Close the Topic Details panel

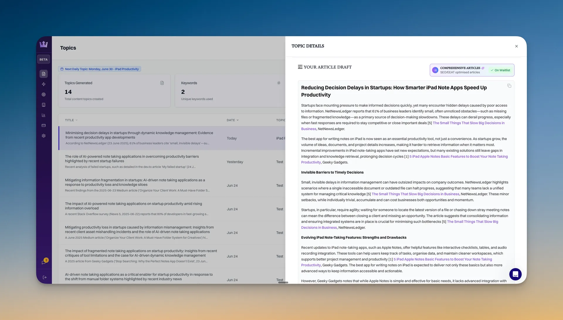click(516, 46)
